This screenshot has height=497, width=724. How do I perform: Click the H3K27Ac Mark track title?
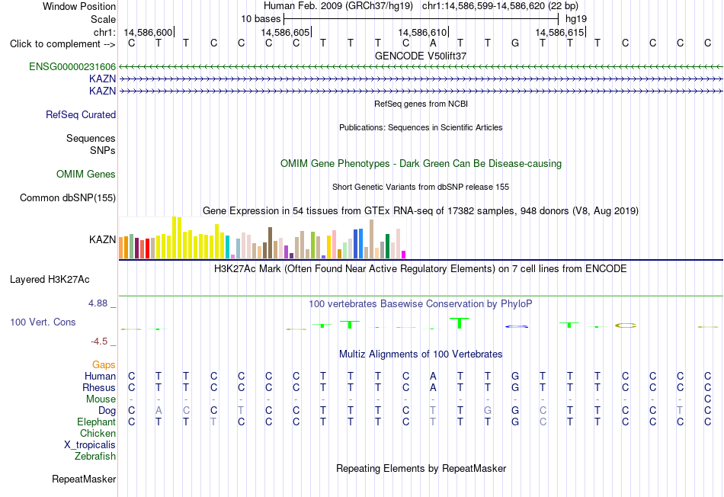(x=421, y=269)
